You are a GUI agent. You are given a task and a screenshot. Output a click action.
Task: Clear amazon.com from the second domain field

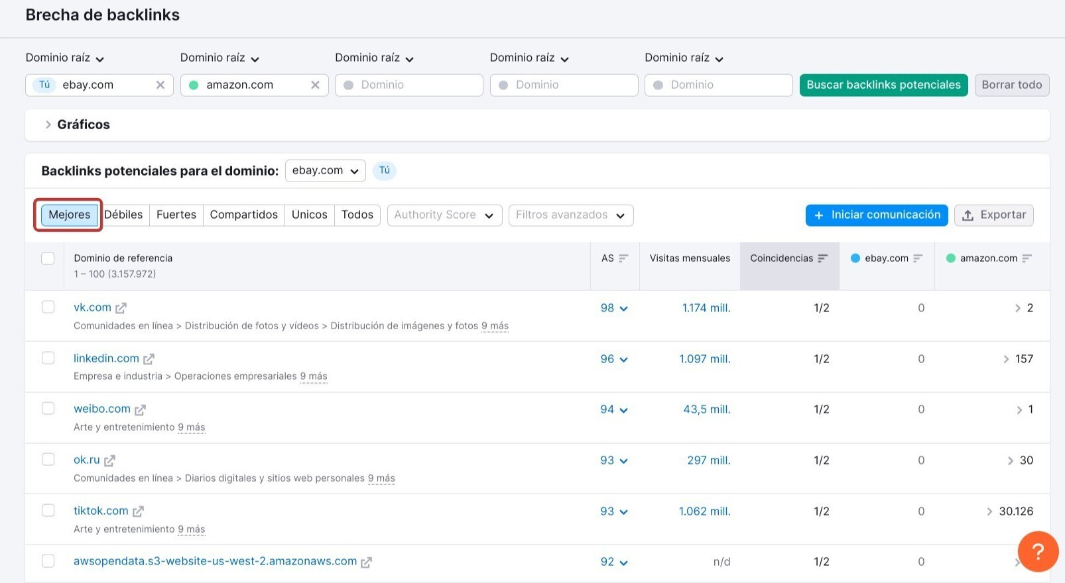(x=315, y=85)
